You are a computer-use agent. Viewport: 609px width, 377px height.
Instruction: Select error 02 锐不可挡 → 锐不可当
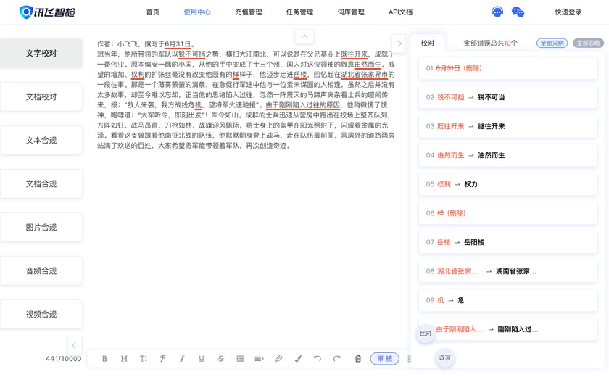pos(507,97)
